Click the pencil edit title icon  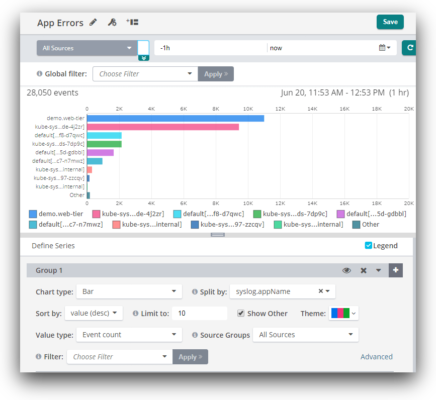point(93,22)
